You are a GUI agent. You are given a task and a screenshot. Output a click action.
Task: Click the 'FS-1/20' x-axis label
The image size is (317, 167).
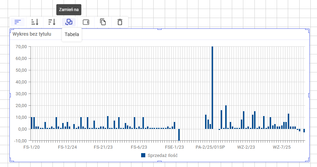click(x=32, y=147)
